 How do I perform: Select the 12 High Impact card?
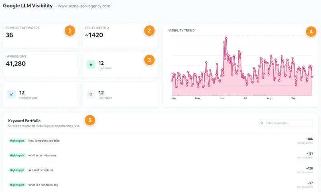120,65
